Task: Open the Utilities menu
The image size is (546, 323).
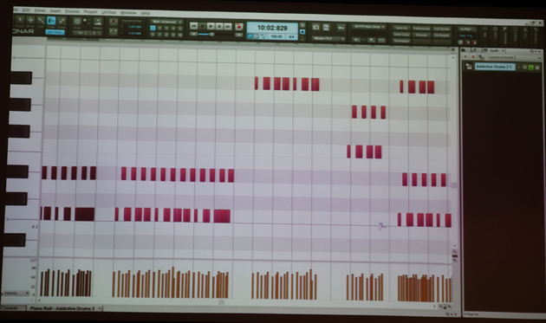Action: click(108, 12)
